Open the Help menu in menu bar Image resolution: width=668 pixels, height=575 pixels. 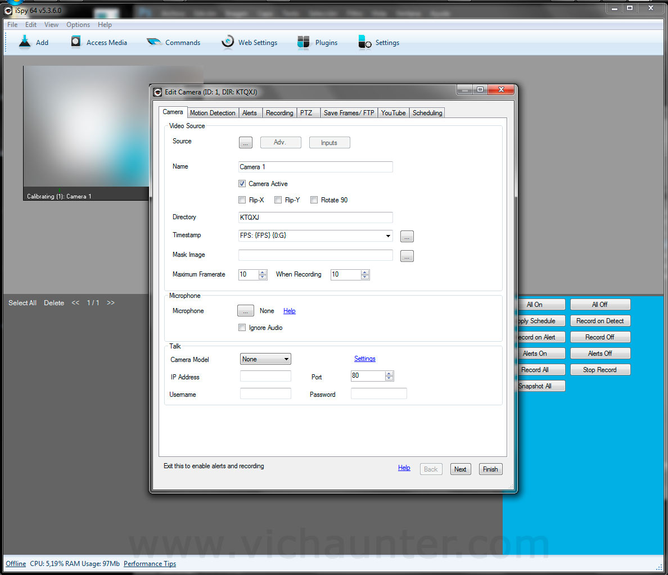point(105,25)
